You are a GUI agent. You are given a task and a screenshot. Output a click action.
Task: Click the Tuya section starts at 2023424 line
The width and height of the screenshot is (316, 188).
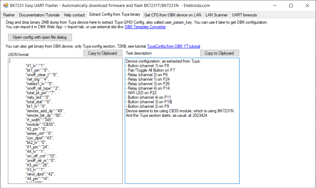[166, 115]
